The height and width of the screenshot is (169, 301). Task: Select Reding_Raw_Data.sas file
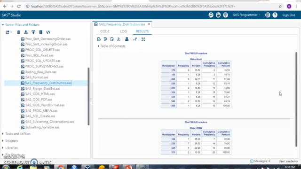[x=41, y=72]
